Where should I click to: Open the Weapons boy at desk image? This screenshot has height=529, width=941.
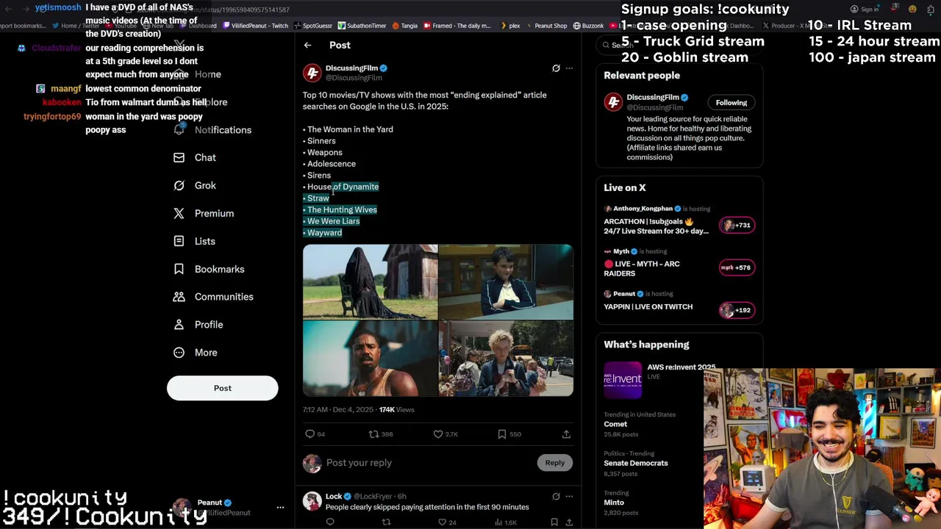click(506, 282)
